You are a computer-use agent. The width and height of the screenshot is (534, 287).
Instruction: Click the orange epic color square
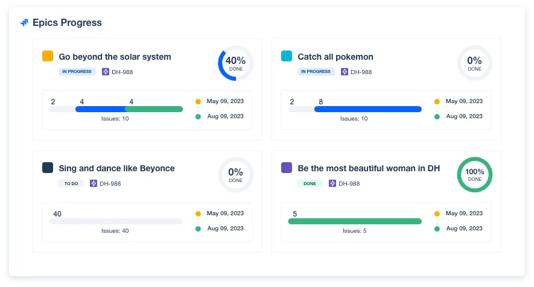48,56
